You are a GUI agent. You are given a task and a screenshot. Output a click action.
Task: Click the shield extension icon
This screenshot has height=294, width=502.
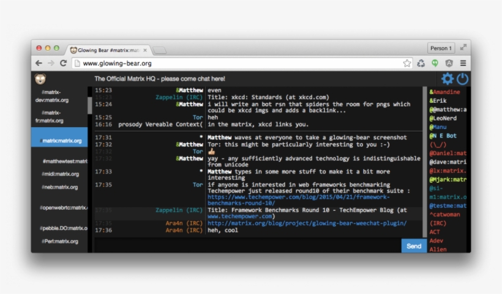coord(449,63)
